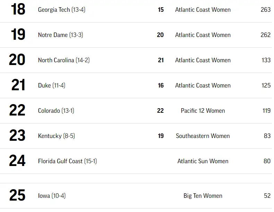Open the Notre Dame (13-3) team entry

coord(60,35)
